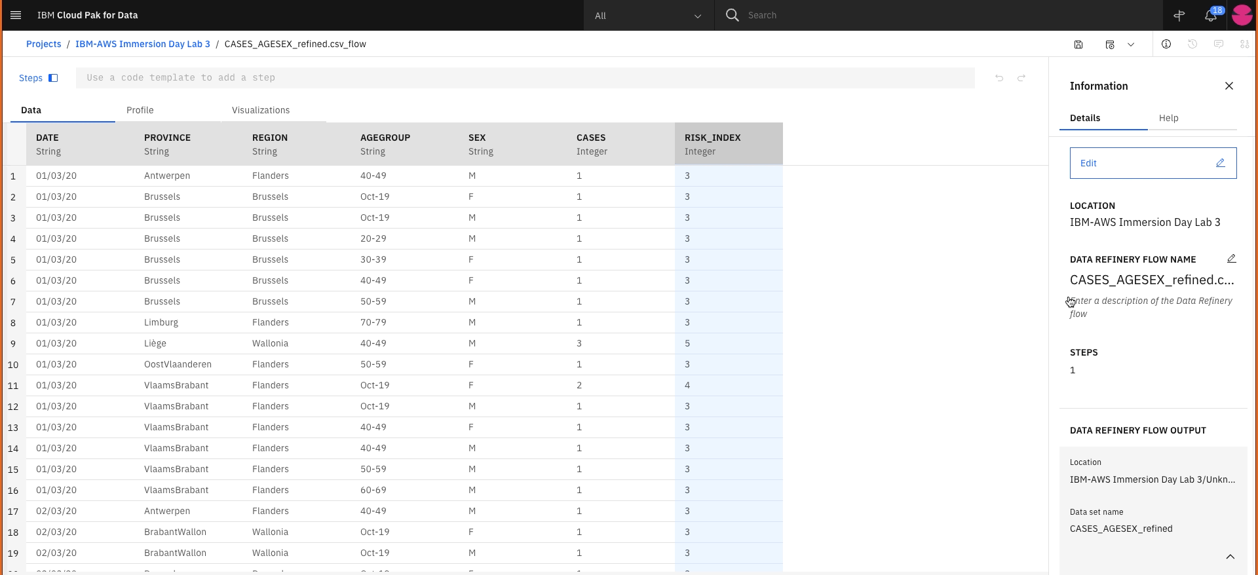Expand the jobs dropdown chevron
The height and width of the screenshot is (575, 1258).
coord(1131,45)
